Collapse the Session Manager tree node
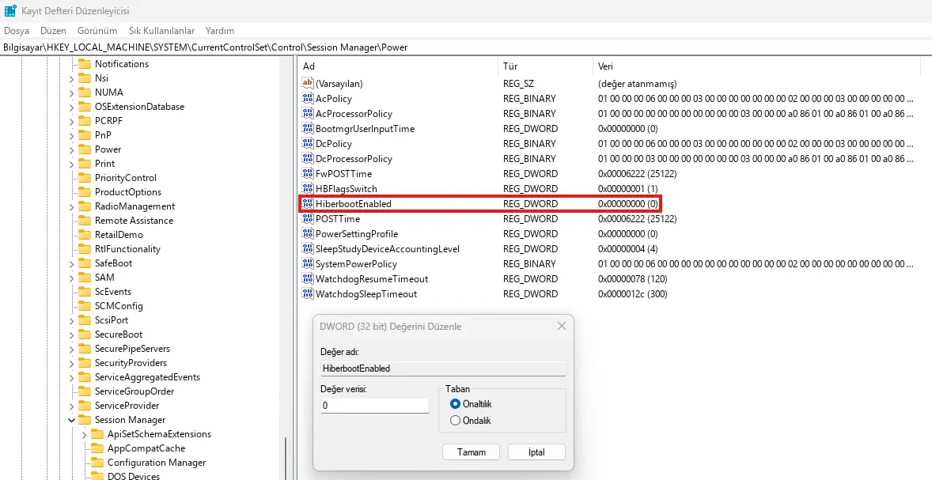This screenshot has width=932, height=480. pyautogui.click(x=71, y=419)
